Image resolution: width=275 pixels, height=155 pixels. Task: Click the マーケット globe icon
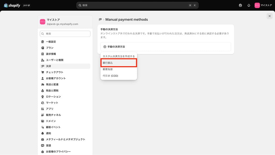[42, 103]
